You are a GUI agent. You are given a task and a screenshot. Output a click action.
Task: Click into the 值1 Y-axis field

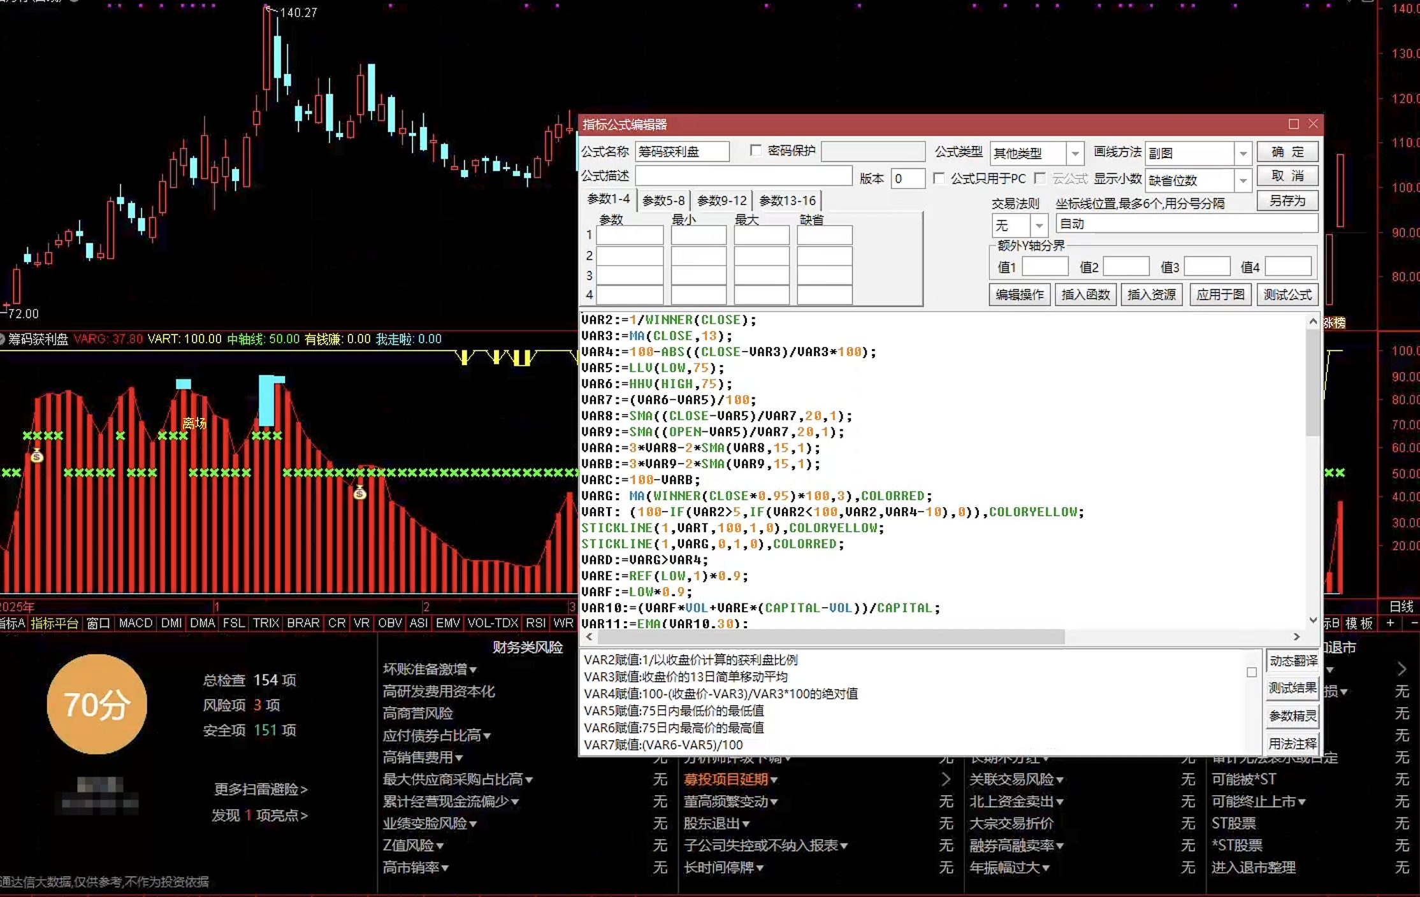pyautogui.click(x=1045, y=266)
